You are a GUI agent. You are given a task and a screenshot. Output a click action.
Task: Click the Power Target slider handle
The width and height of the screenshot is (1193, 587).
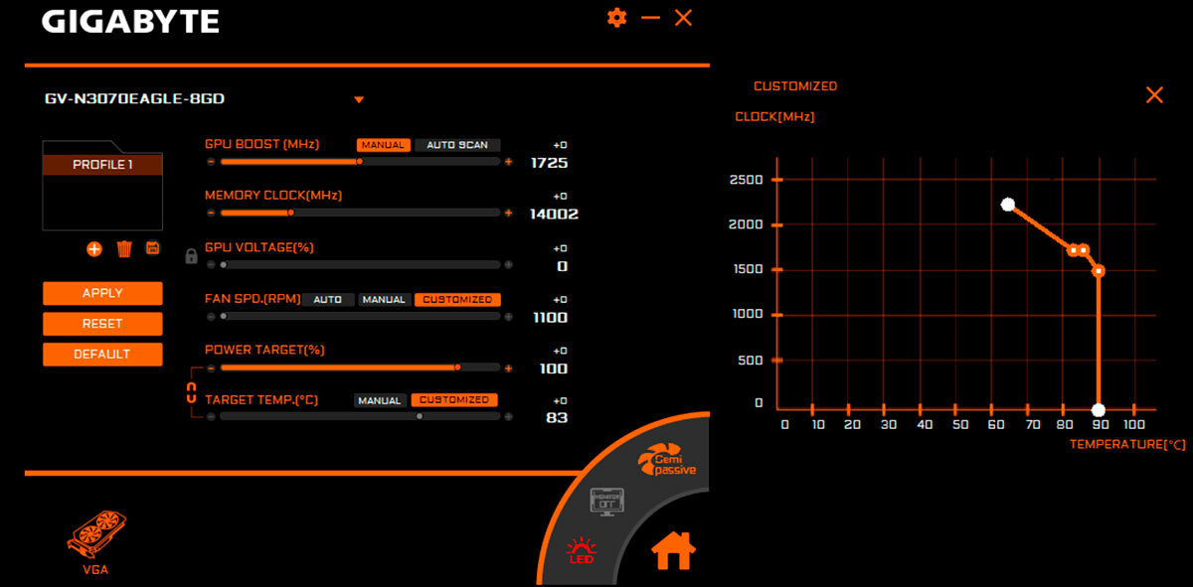click(457, 367)
